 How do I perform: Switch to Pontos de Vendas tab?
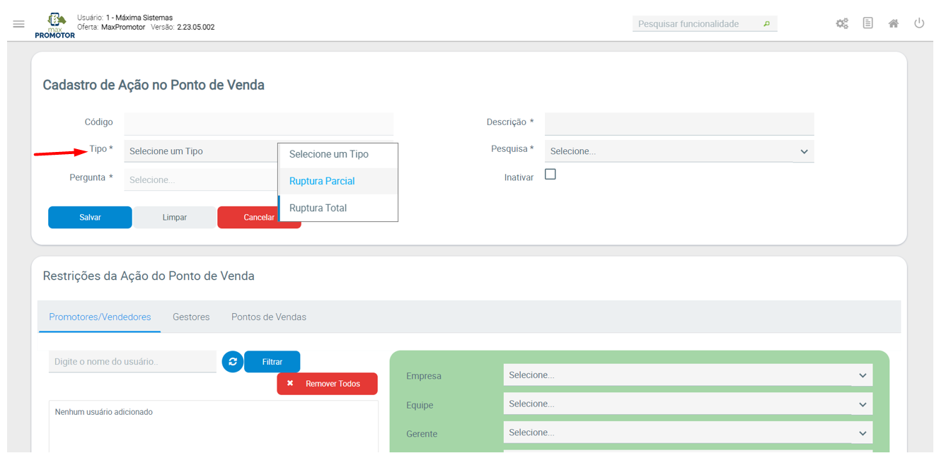pos(269,317)
